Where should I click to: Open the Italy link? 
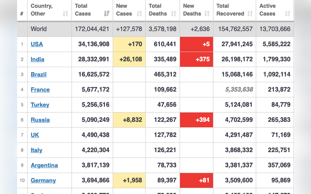(37, 150)
